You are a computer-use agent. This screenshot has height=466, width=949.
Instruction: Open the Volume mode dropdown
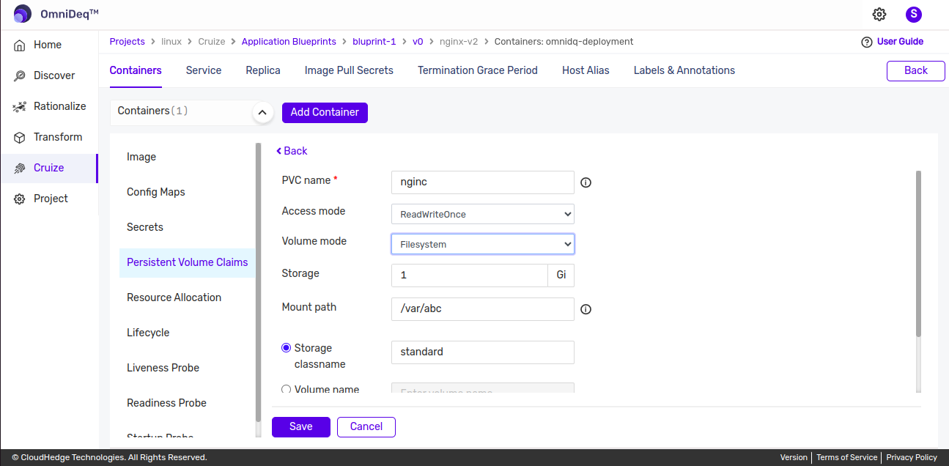tap(482, 244)
